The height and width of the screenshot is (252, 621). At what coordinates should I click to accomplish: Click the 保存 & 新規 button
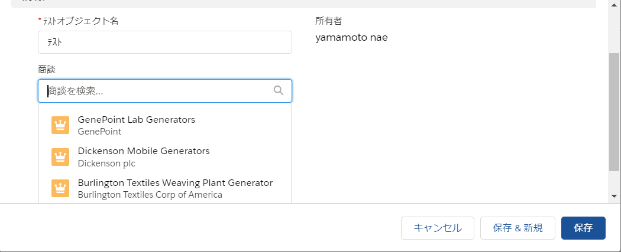[x=517, y=228]
